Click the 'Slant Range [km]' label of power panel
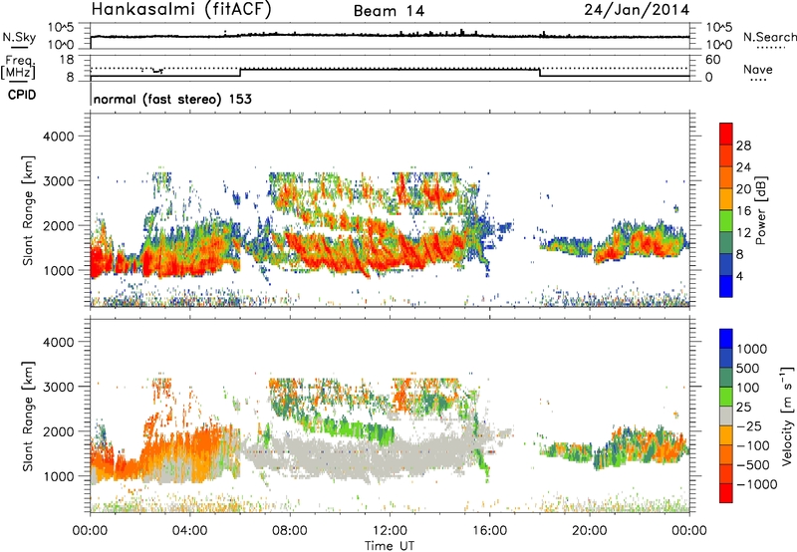 (x=28, y=210)
